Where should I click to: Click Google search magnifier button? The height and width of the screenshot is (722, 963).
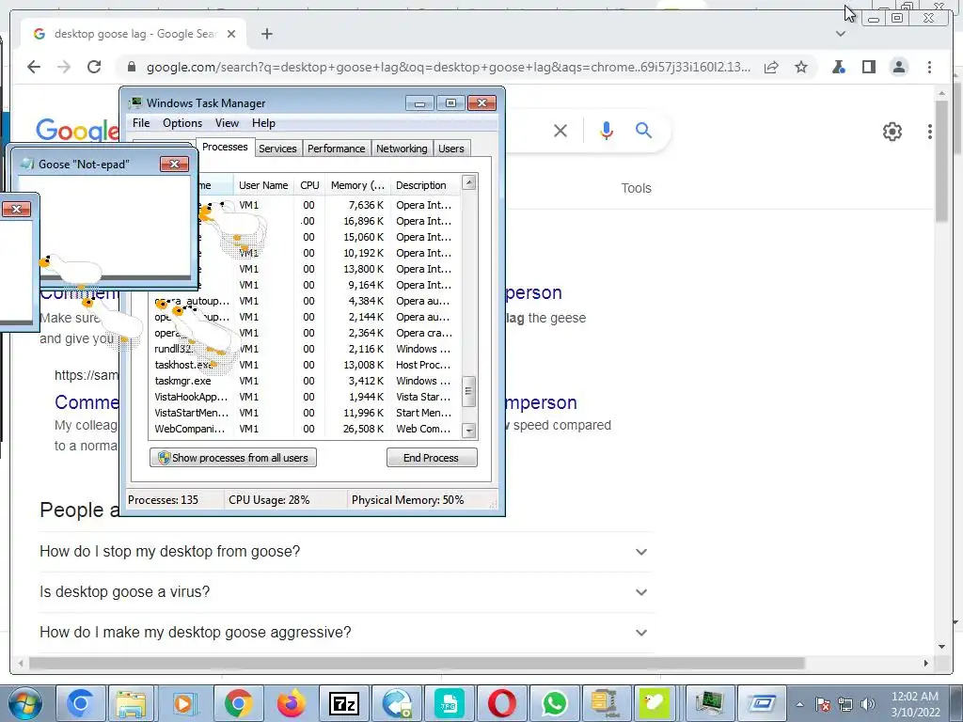point(643,130)
